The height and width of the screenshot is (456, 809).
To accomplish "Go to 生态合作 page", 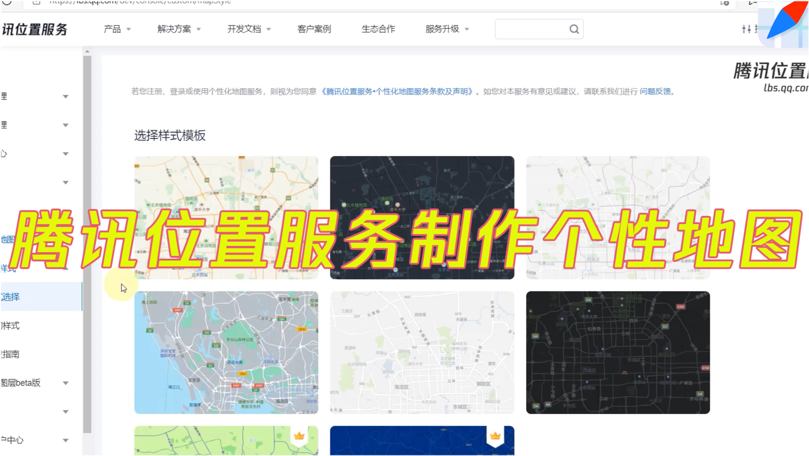I will 378,29.
